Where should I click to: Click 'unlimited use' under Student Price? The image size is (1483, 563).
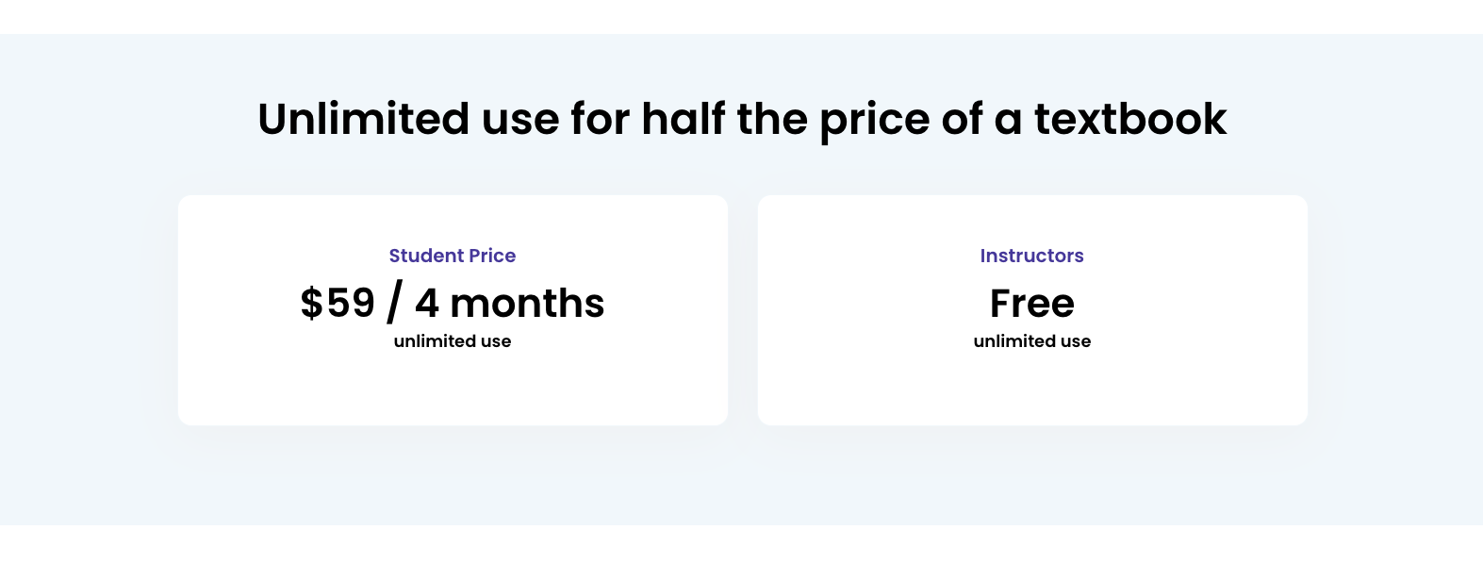pos(453,341)
